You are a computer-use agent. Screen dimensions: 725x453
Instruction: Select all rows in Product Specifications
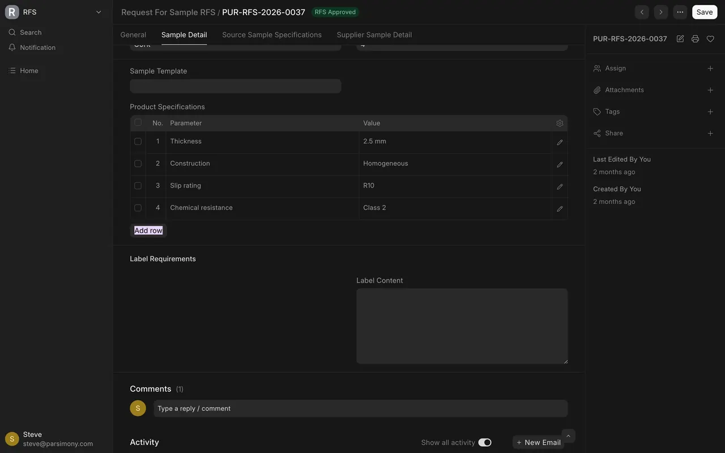(138, 122)
